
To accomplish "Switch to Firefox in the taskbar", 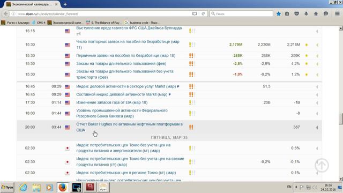I will 63,188.
